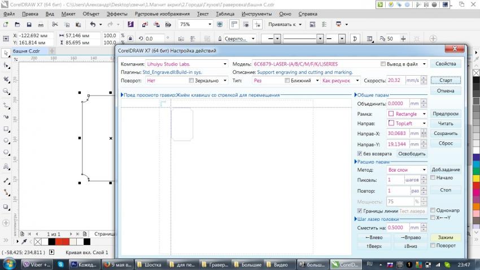Expand the Рамка Rectangle dropdown
480x270 pixels.
[424, 114]
